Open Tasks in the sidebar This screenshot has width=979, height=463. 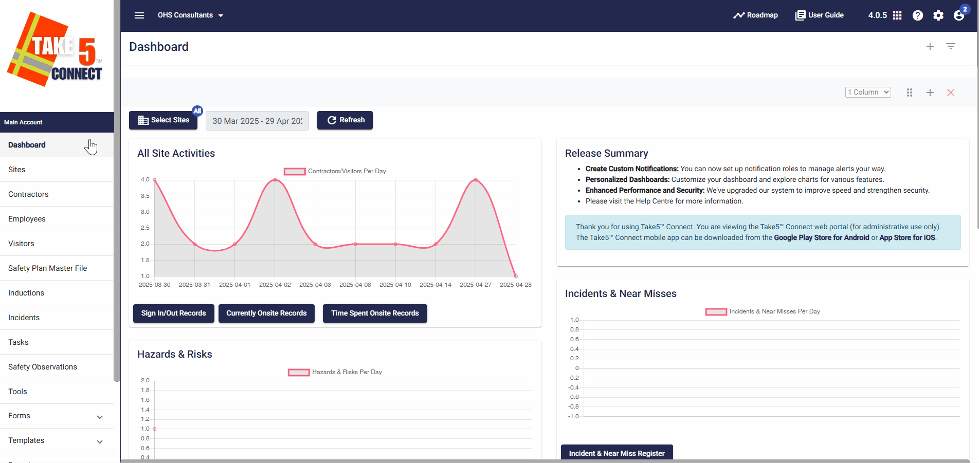pyautogui.click(x=57, y=342)
